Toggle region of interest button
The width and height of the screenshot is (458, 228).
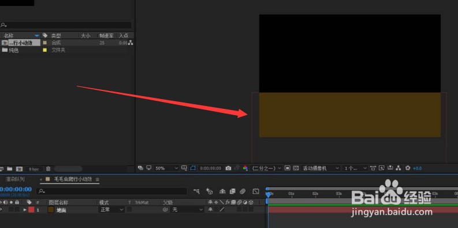(288, 168)
